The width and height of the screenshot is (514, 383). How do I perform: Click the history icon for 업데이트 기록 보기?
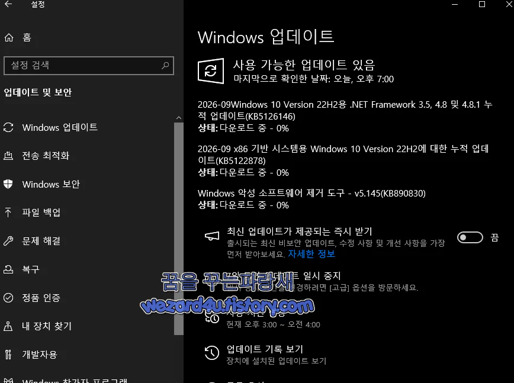(212, 353)
